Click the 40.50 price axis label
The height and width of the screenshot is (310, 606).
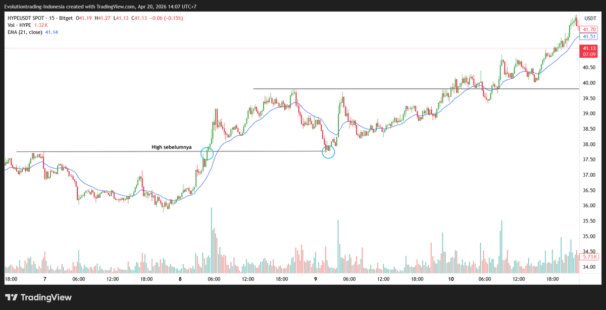coord(589,68)
